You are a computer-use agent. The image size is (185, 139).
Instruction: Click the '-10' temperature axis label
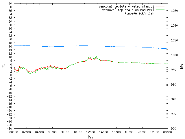click(x=9, y=93)
